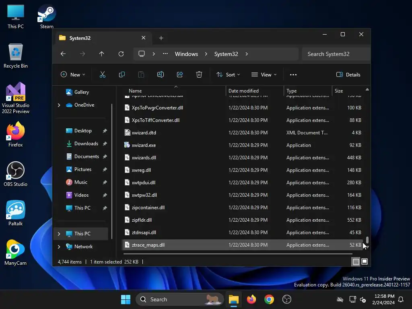Click the Share icon in toolbar

180,74
